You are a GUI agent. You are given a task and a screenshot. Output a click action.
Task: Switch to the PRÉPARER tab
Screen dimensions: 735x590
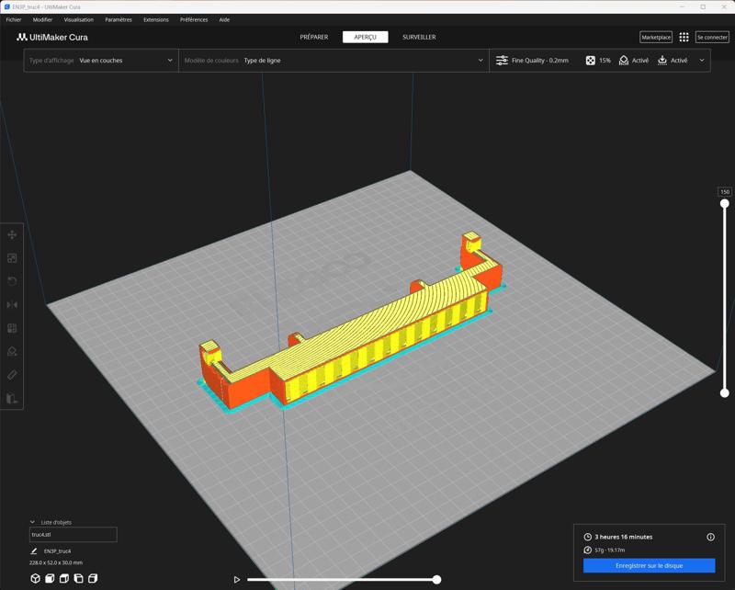(x=313, y=37)
